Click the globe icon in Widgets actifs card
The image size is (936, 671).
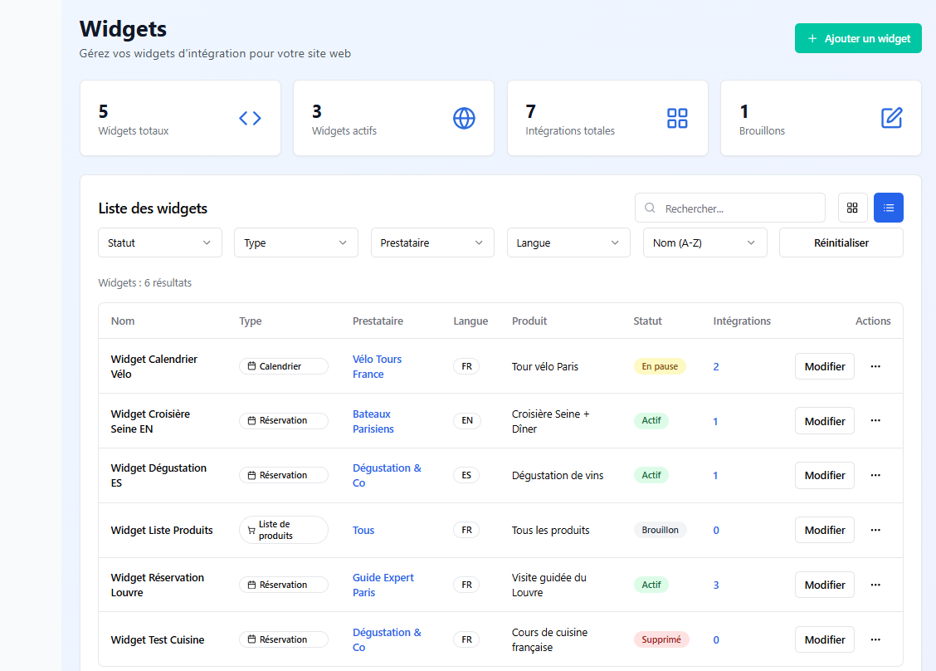click(464, 118)
